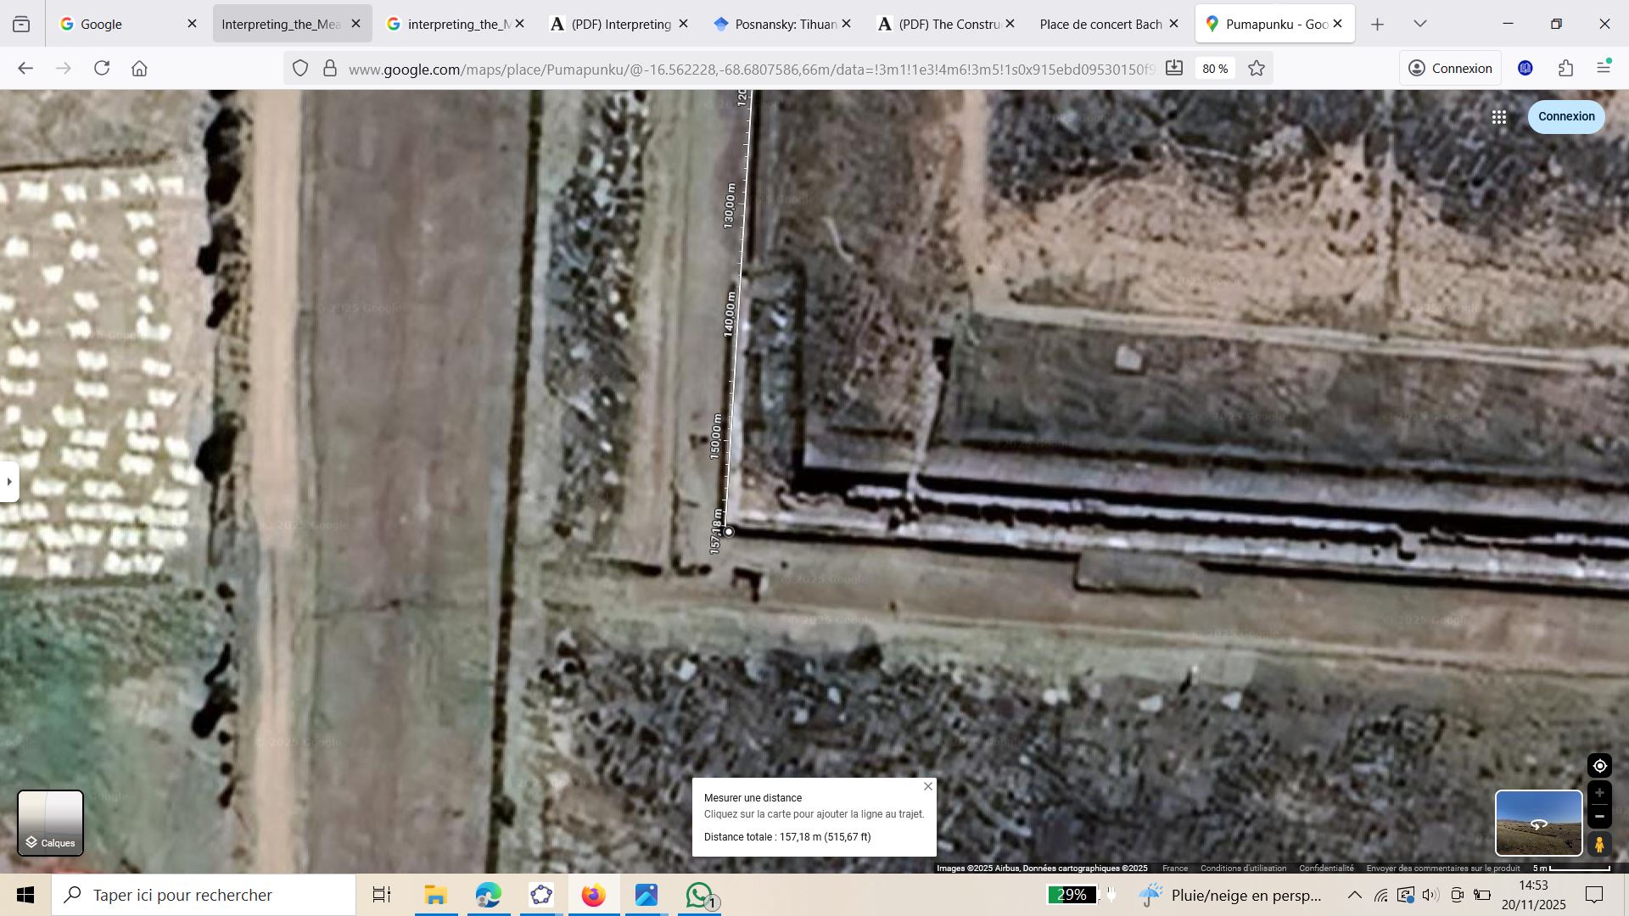This screenshot has width=1629, height=916.
Task: Close the Mesurer une distance panel
Action: 928,786
